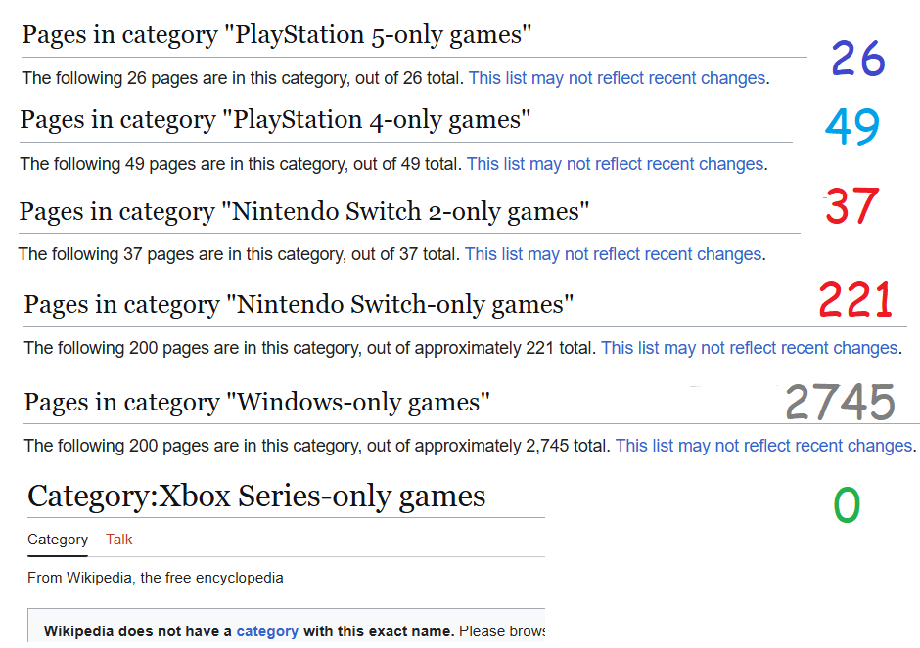920x648 pixels.
Task: Click the "PlayStation 4-only games" heading
Action: (x=275, y=120)
